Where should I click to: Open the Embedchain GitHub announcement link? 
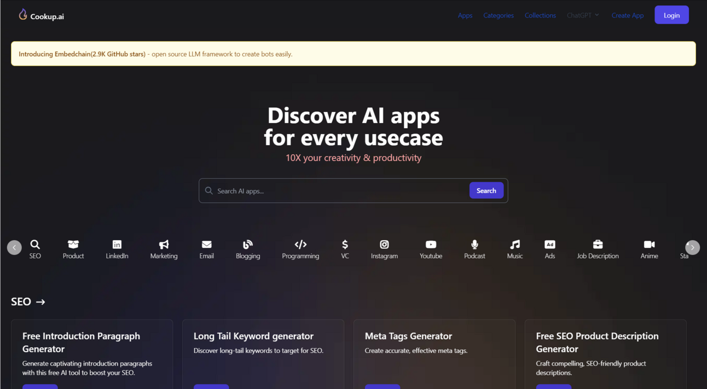click(82, 54)
